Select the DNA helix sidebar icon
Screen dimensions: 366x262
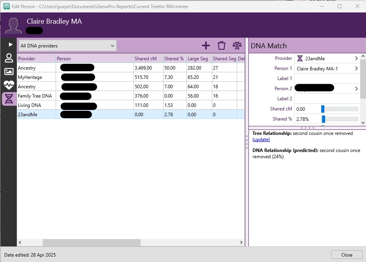[x=9, y=99]
